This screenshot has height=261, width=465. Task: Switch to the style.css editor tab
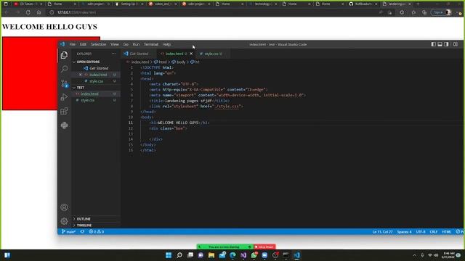[x=213, y=54]
